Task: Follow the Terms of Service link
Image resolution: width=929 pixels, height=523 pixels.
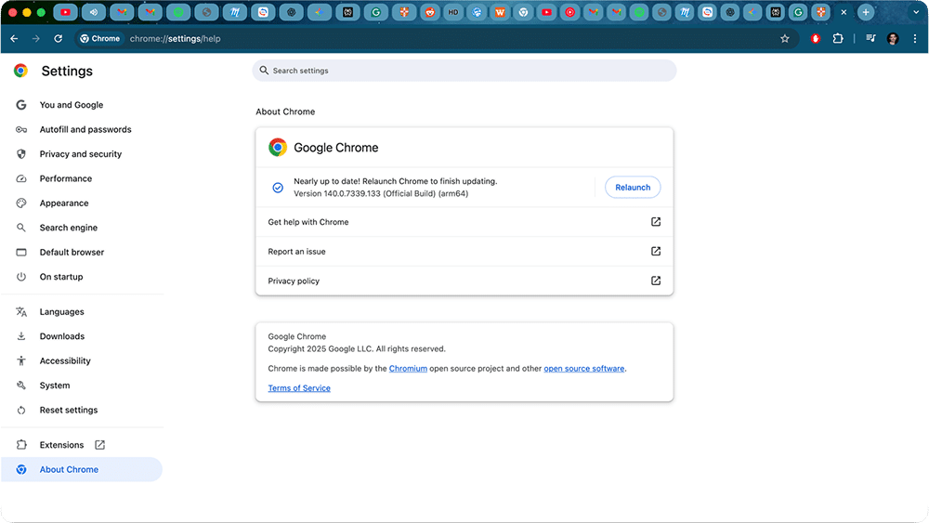Action: coord(299,388)
